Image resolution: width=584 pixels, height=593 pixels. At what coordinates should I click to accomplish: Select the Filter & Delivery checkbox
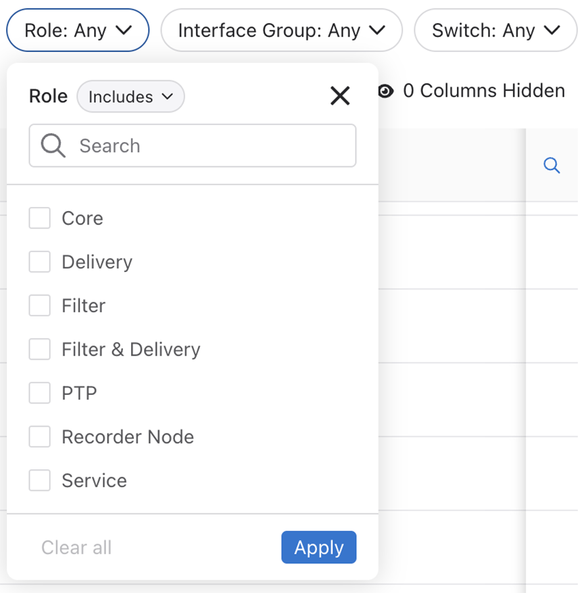pos(40,350)
